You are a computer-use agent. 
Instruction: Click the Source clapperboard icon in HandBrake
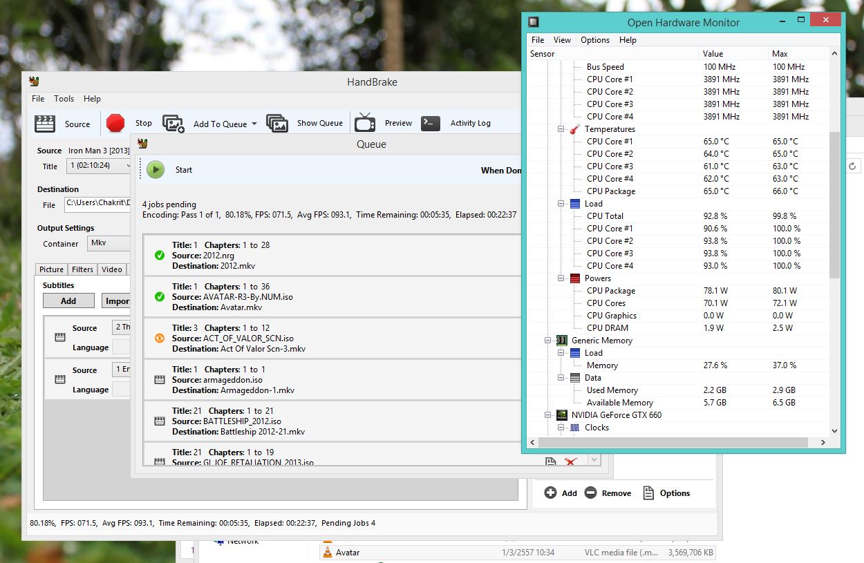coord(45,124)
